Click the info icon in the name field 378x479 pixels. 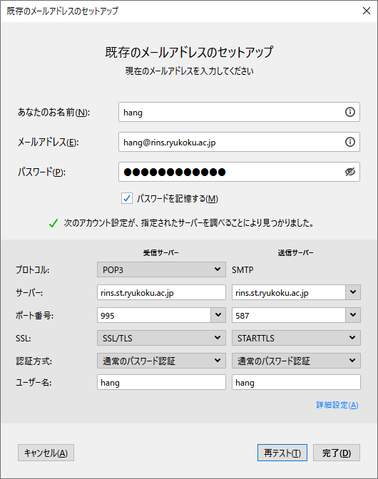tap(350, 112)
